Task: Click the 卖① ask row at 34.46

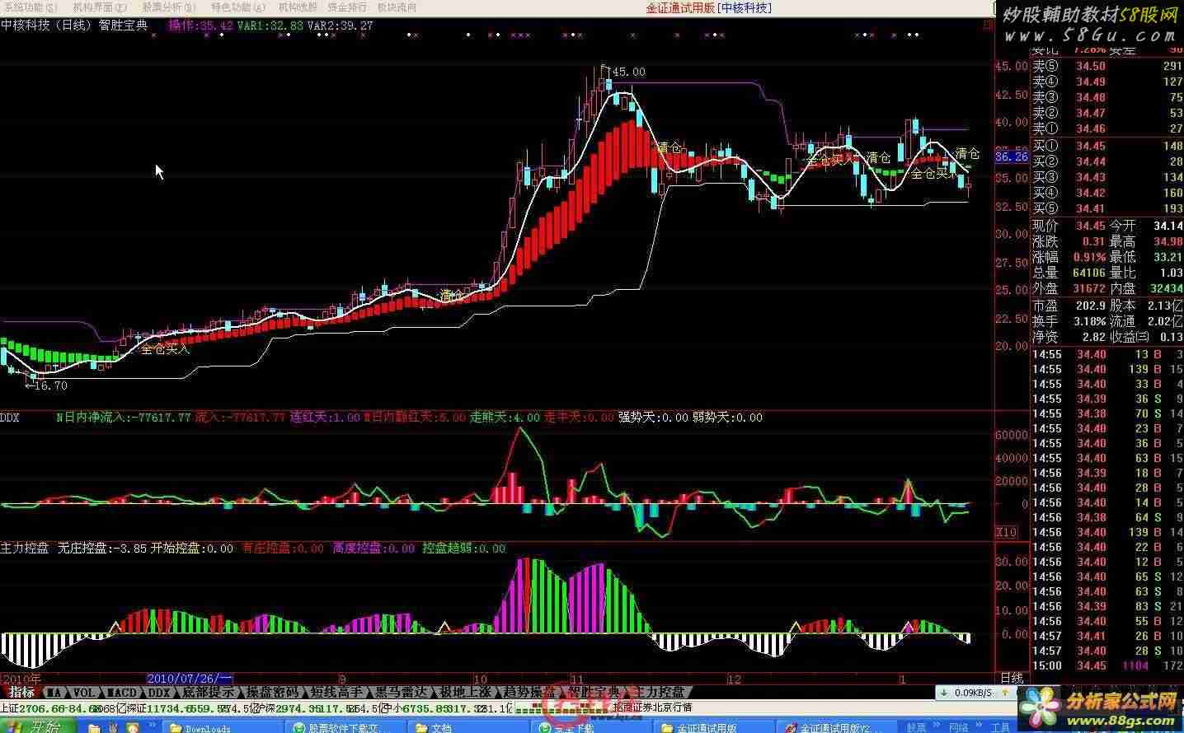Action: point(1107,128)
